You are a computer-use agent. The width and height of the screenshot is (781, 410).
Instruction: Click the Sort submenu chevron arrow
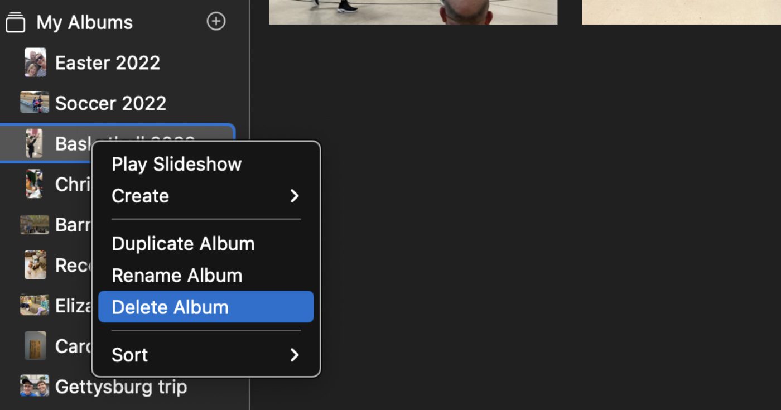[295, 355]
